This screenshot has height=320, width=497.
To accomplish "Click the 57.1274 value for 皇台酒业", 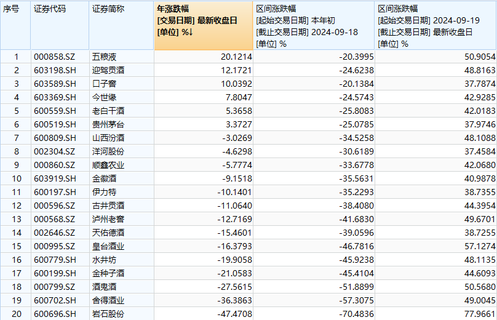I will click(x=480, y=246).
